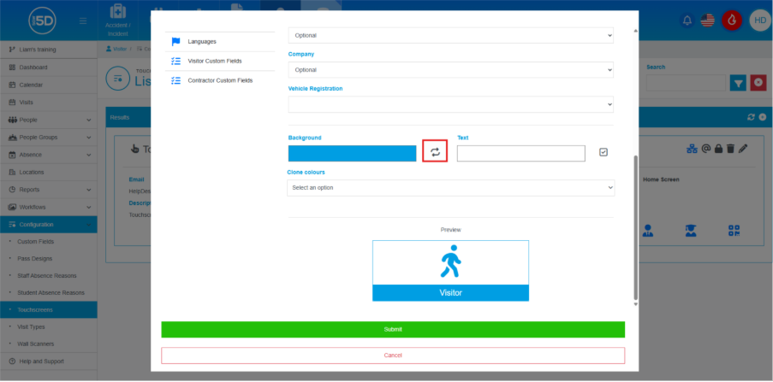Viewport: 773px width, 382px height.
Task: Click the pencil edit icon on touchscreen card
Action: (743, 148)
